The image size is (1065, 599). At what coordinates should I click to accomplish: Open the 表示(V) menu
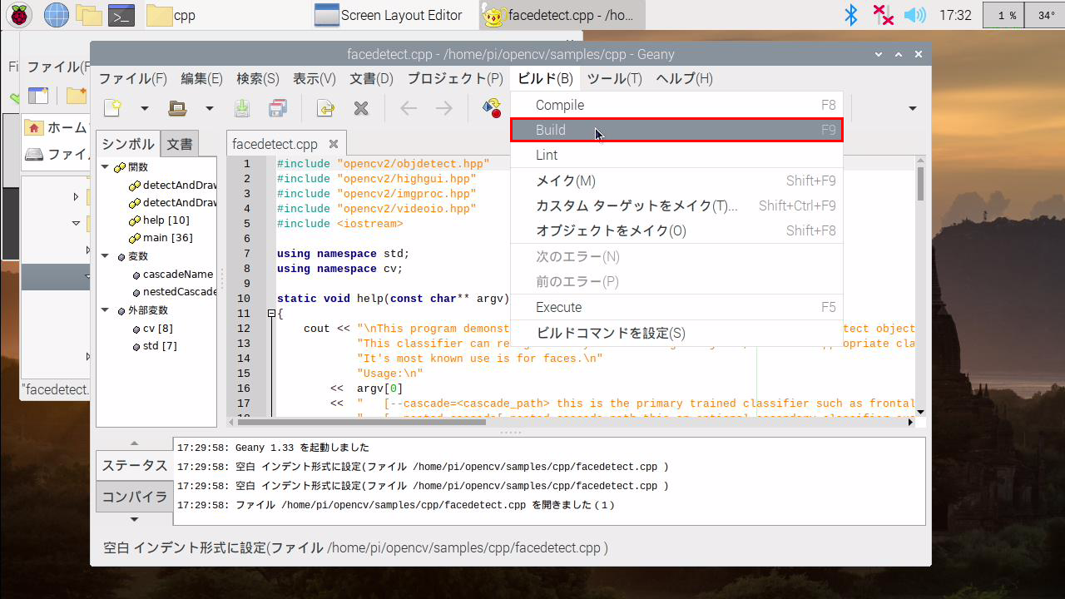(x=315, y=78)
